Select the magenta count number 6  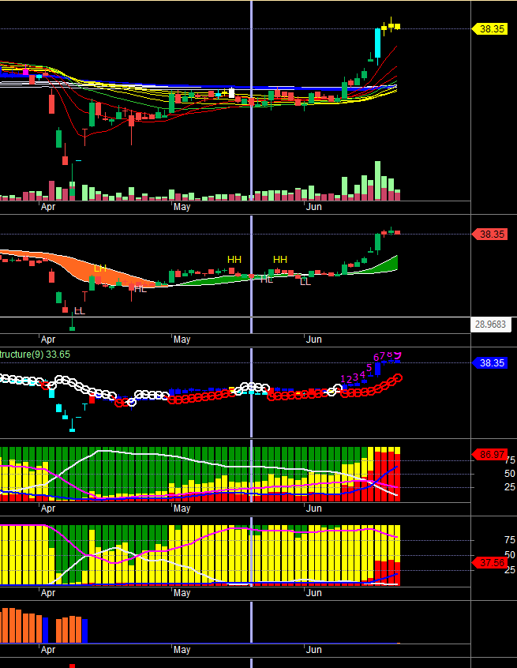[376, 358]
